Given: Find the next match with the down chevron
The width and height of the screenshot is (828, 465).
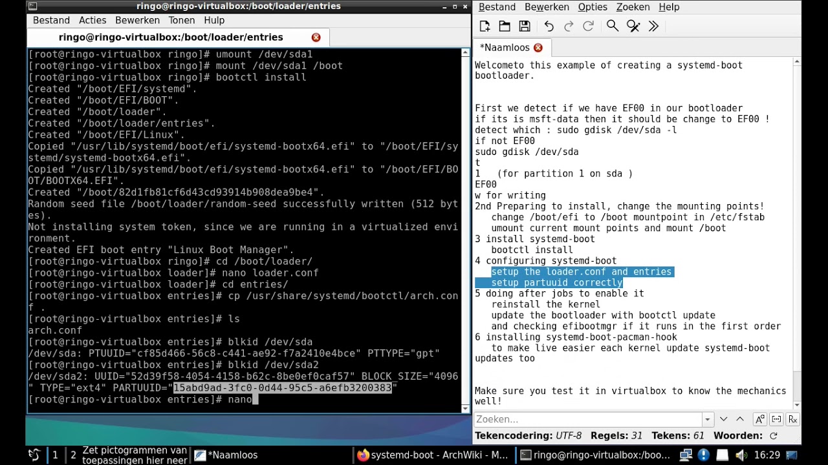Looking at the screenshot, I should 723,419.
